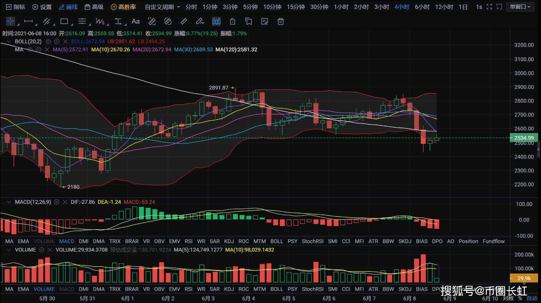The width and height of the screenshot is (541, 303).
Task: Select the 15分钟 timeframe
Action: point(296,7)
